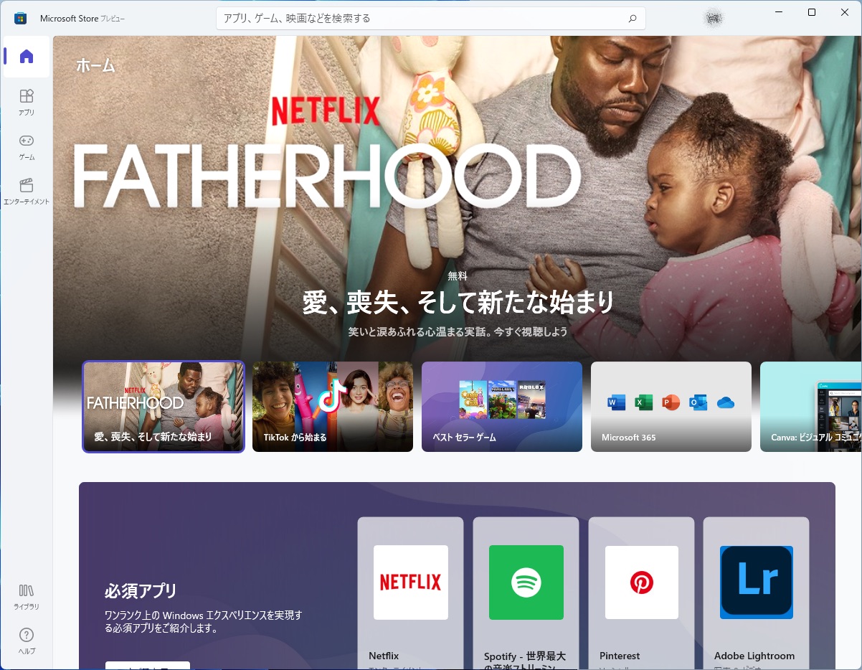Open the Netflix app tile icon
Screen dimensions: 862x670
(411, 582)
